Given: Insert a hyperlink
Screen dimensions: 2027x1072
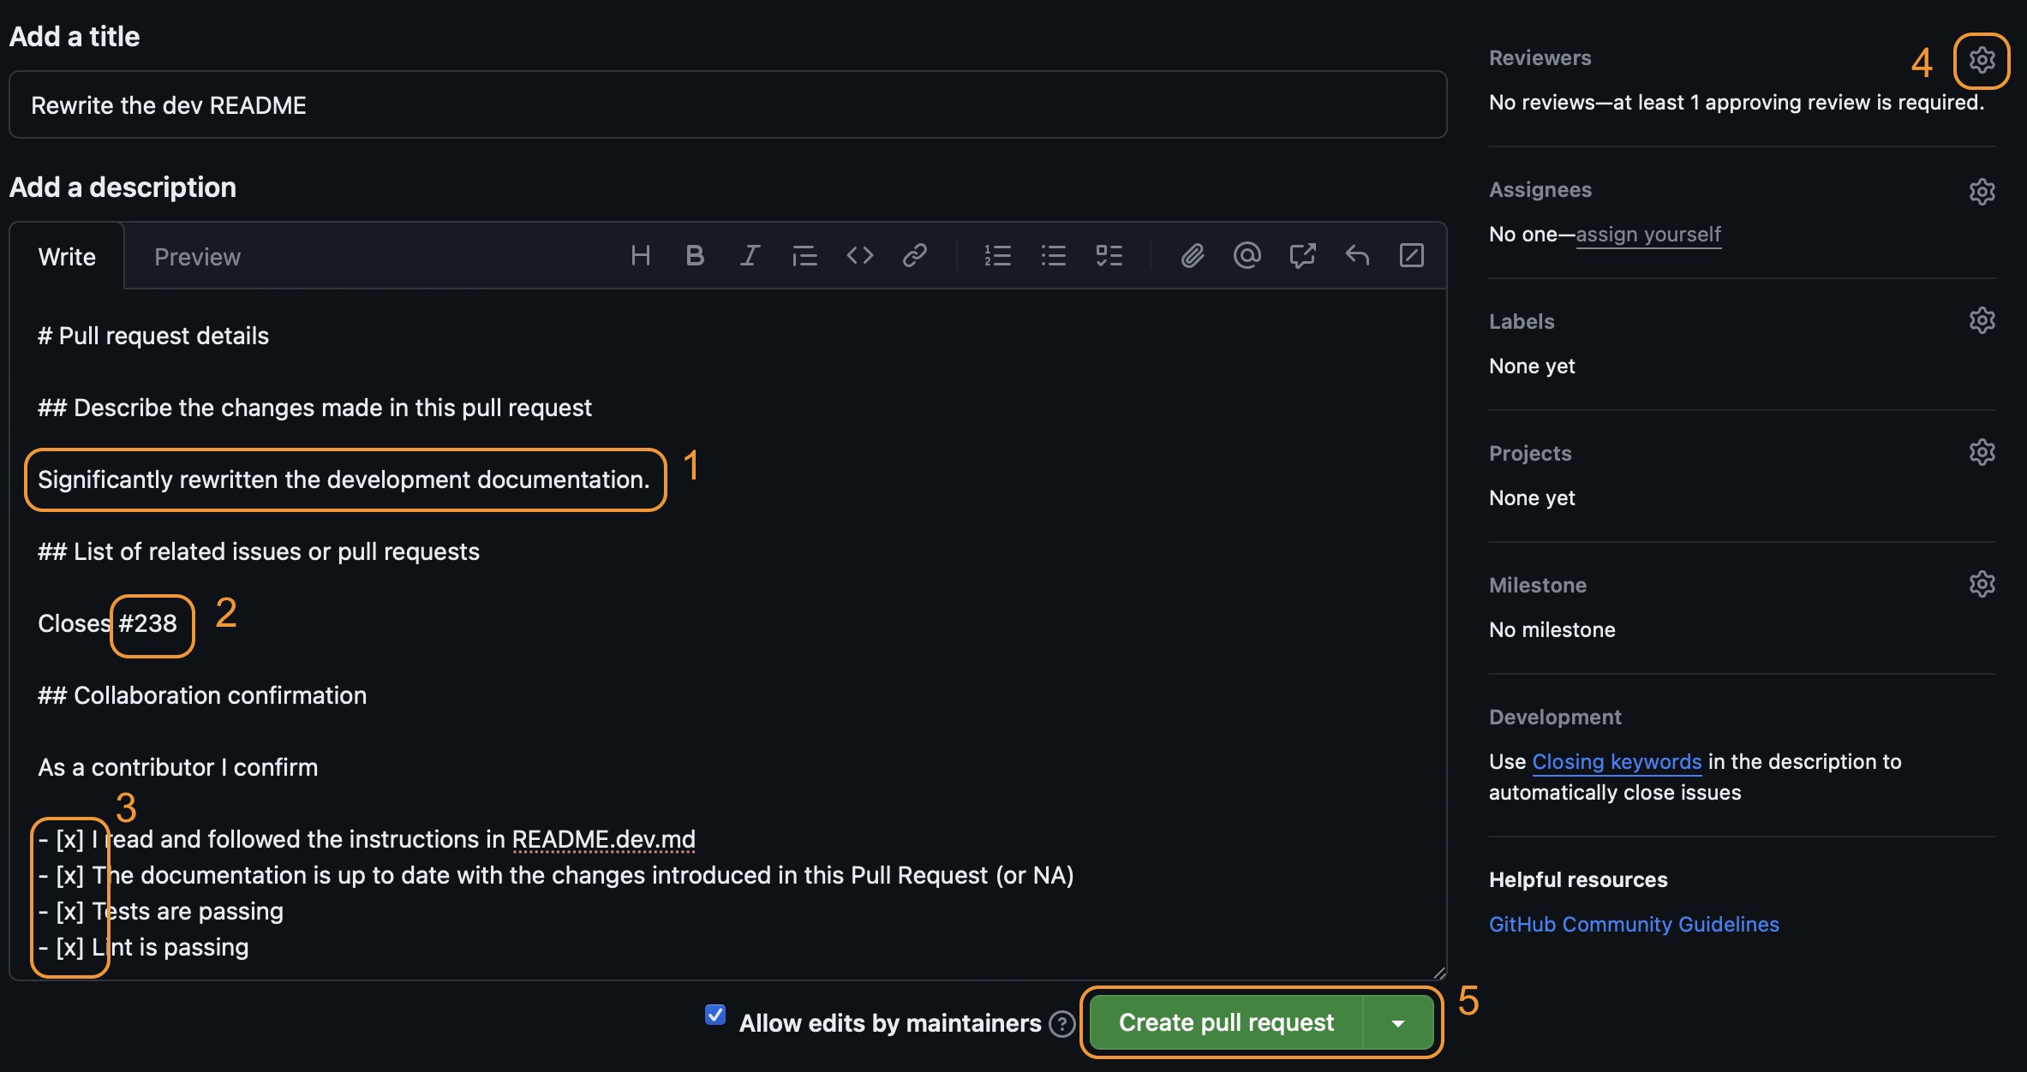Looking at the screenshot, I should [914, 255].
